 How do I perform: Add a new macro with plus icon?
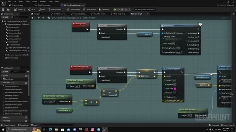pos(26,117)
